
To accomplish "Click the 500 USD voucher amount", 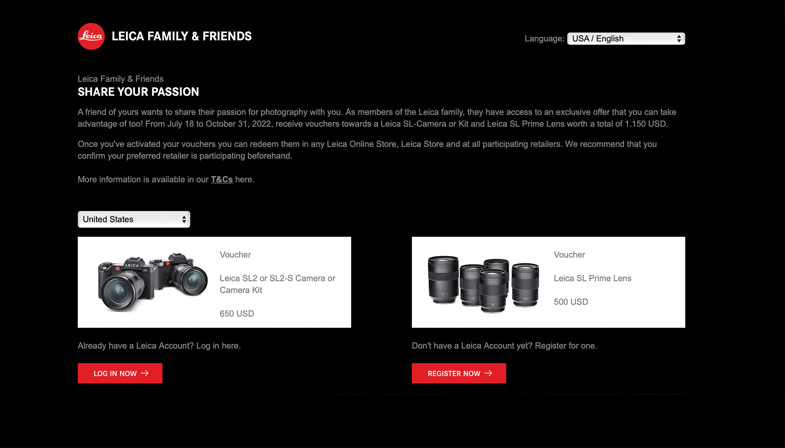I will (x=571, y=302).
